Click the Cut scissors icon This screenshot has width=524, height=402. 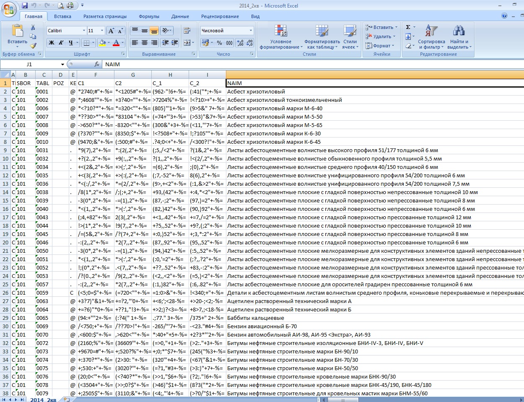click(33, 28)
